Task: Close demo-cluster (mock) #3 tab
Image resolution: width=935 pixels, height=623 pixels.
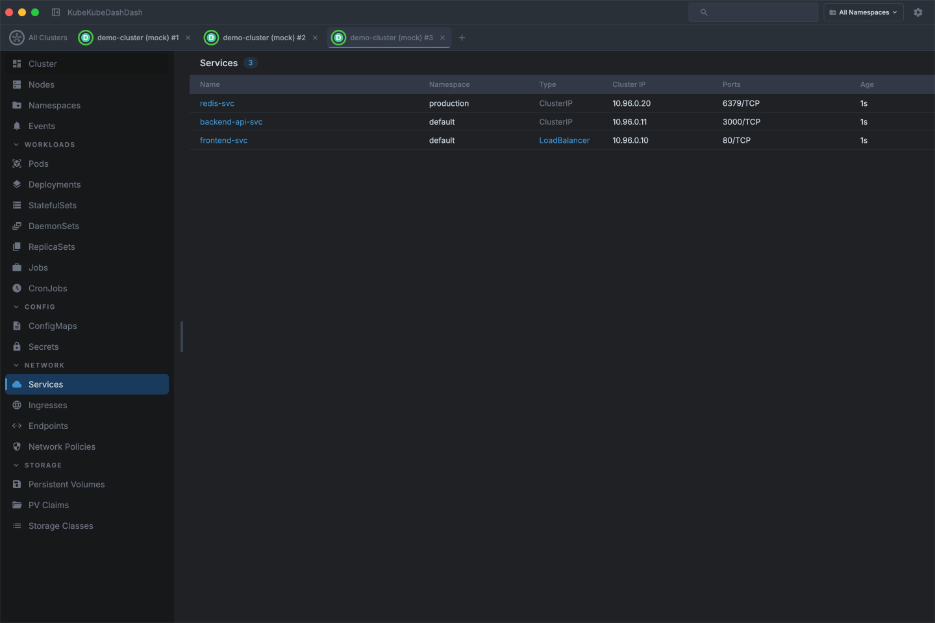Action: tap(443, 38)
